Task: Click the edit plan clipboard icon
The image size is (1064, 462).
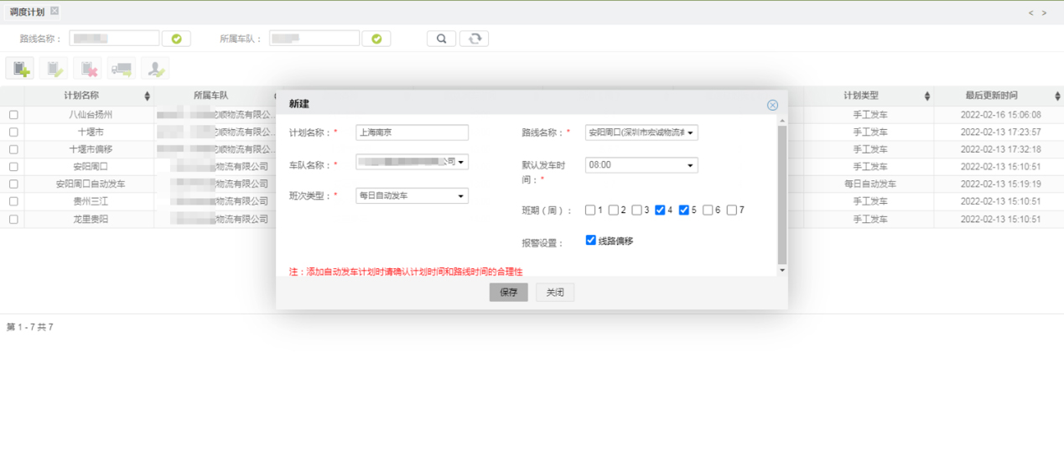Action: point(54,69)
